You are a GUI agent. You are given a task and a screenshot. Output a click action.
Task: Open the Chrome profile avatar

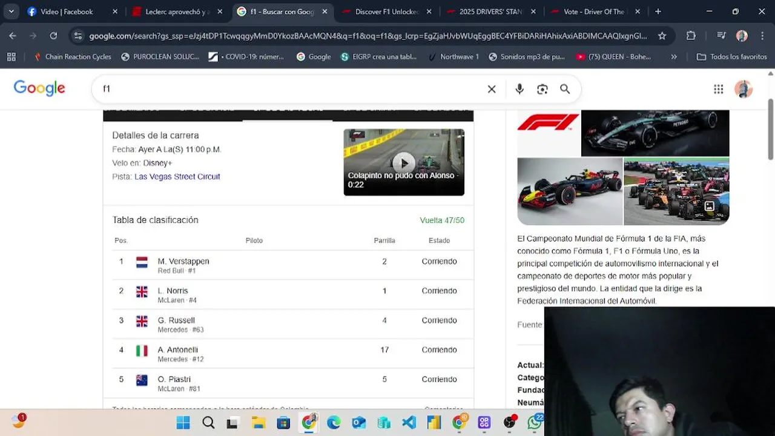point(742,36)
